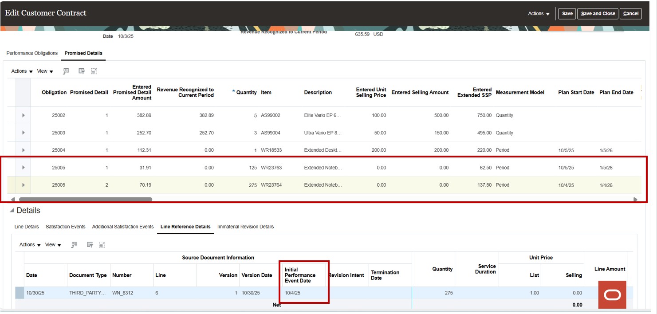
Task: Open the Line Details tab
Action: point(26,227)
